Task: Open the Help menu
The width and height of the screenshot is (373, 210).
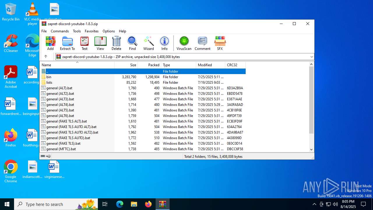Action: pyautogui.click(x=122, y=31)
